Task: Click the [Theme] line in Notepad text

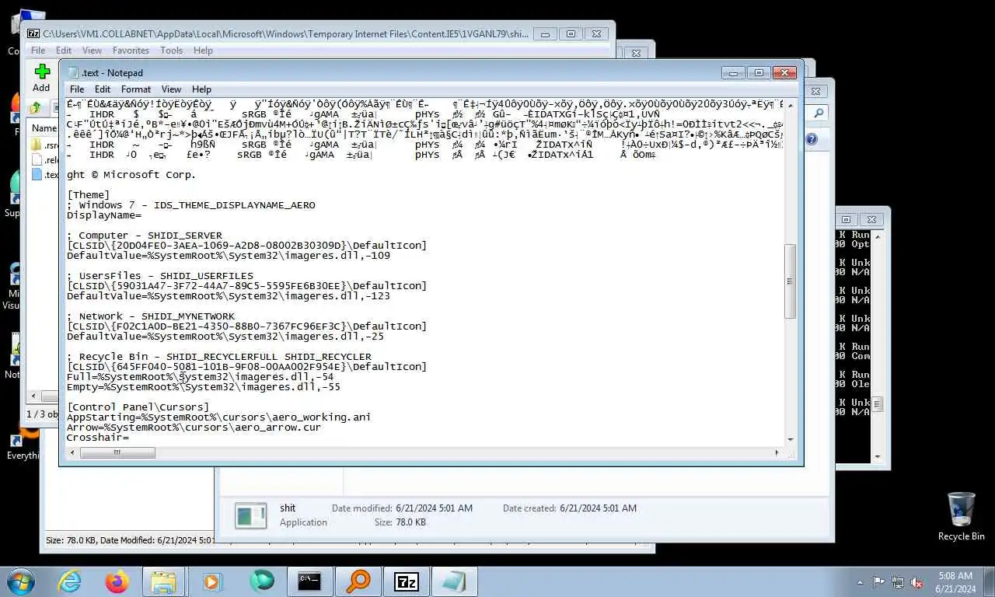Action: click(89, 195)
